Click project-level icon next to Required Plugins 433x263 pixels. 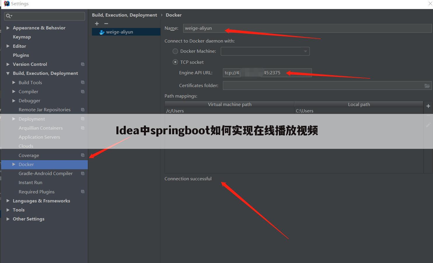point(83,192)
